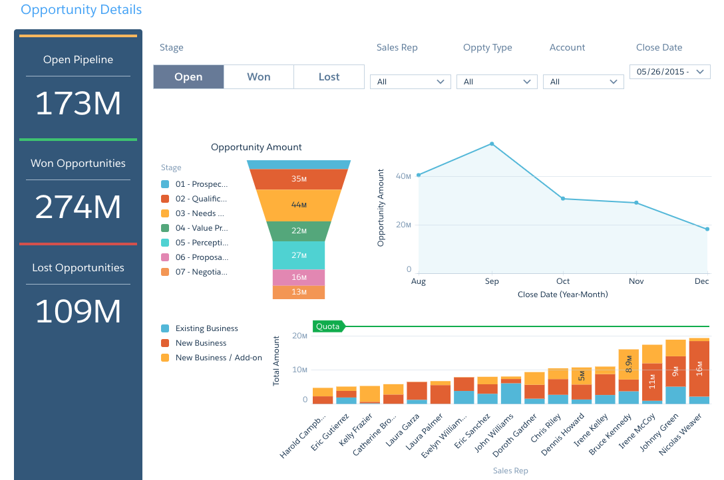Click the Existing Business legend square
Image resolution: width=724 pixels, height=480 pixels.
pyautogui.click(x=166, y=328)
